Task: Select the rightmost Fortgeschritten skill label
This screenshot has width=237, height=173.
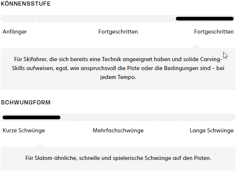Action: (x=214, y=32)
